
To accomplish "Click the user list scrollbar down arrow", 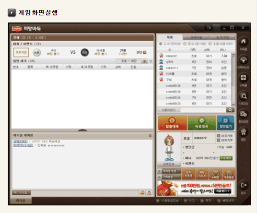I will (233, 104).
